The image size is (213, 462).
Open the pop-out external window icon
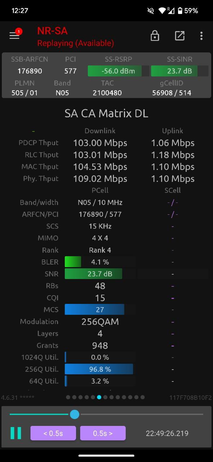[x=179, y=36]
